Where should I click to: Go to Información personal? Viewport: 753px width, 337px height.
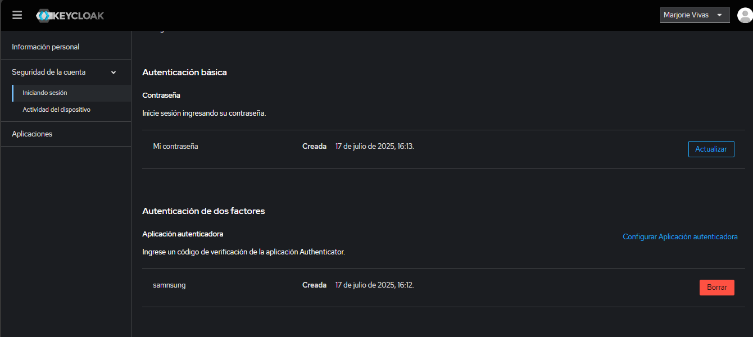(46, 47)
